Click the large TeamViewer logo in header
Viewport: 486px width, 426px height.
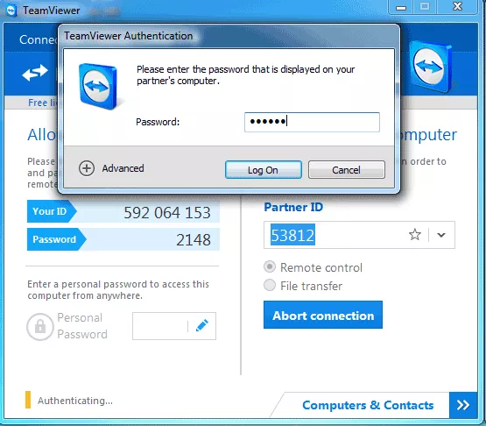pyautogui.click(x=431, y=67)
